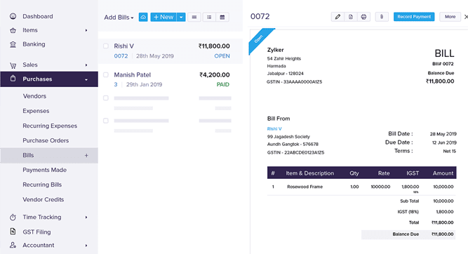Click the Rosewood Frame item row

point(362,188)
